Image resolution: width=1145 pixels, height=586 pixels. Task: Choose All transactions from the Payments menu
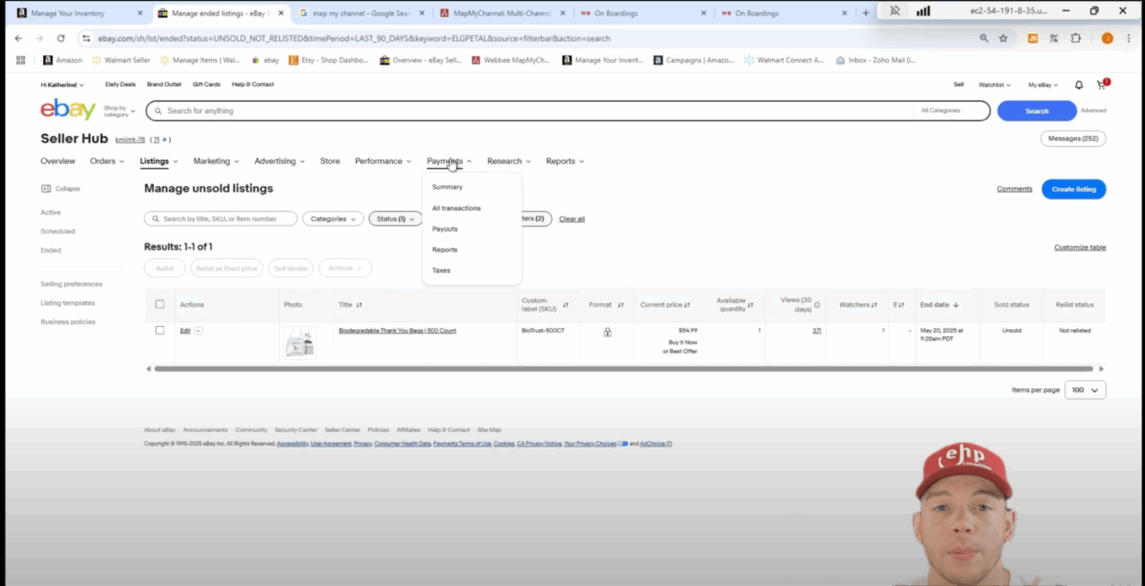(456, 208)
